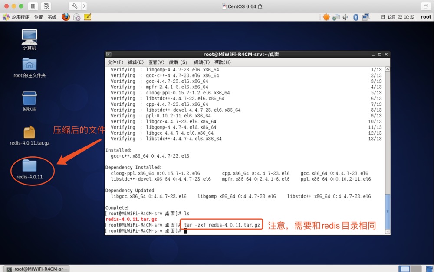Open VM settings wrench icon

[75, 6]
